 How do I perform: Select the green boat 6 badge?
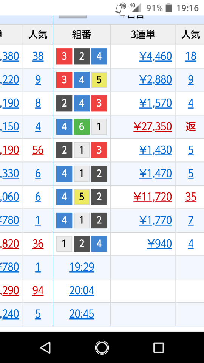82,127
